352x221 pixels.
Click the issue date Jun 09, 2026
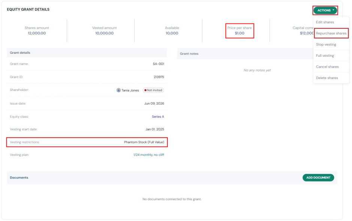click(x=154, y=104)
